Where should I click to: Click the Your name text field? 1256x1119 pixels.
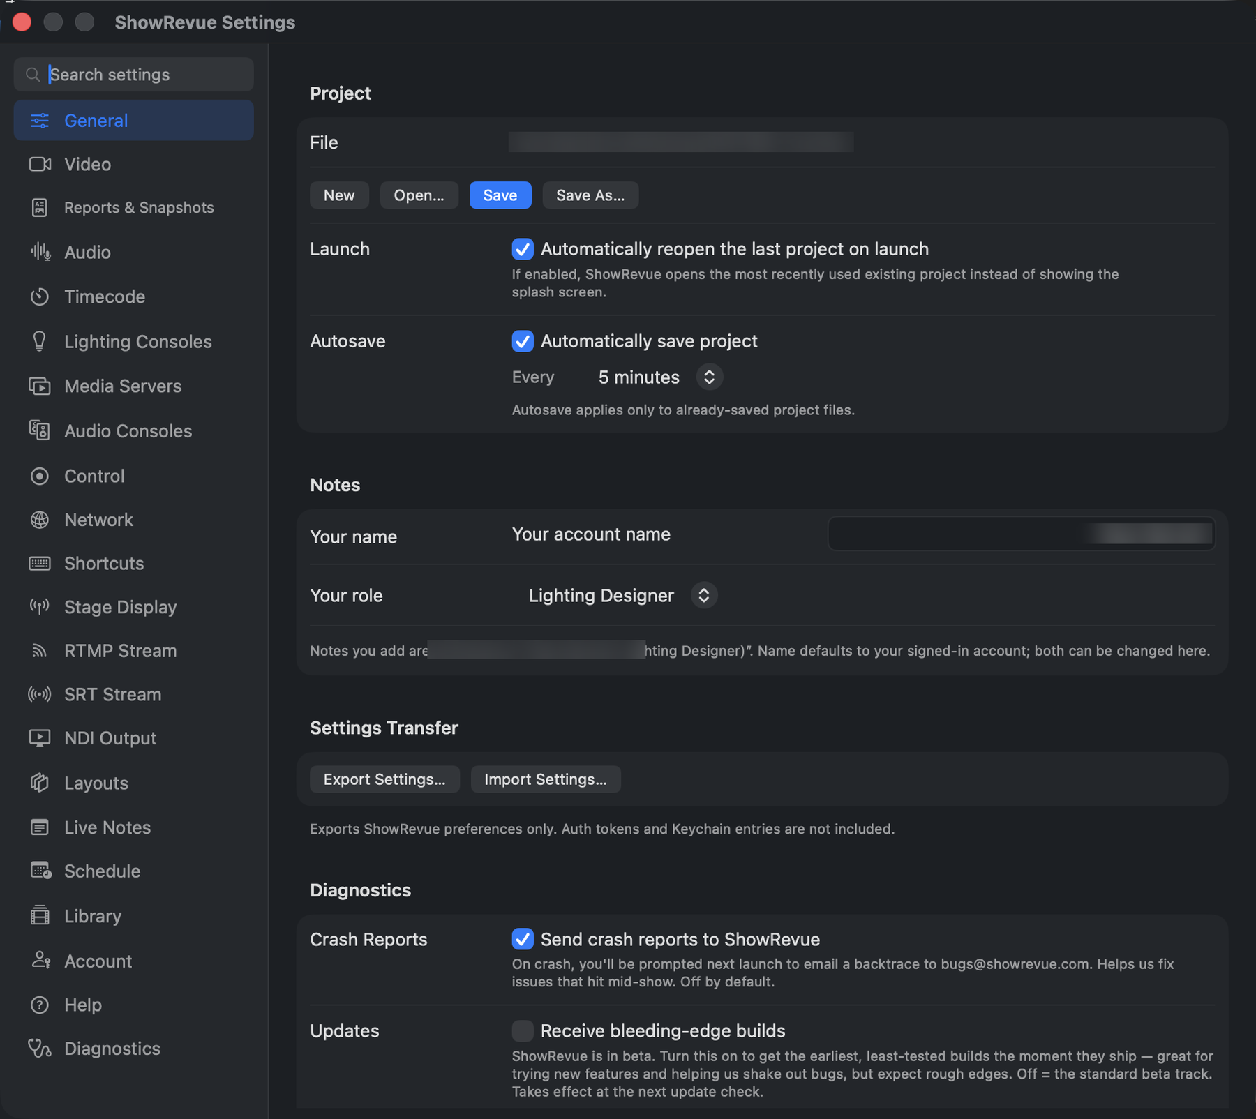point(1022,534)
